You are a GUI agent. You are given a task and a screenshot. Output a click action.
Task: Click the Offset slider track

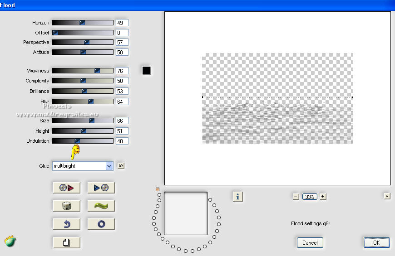coord(83,33)
